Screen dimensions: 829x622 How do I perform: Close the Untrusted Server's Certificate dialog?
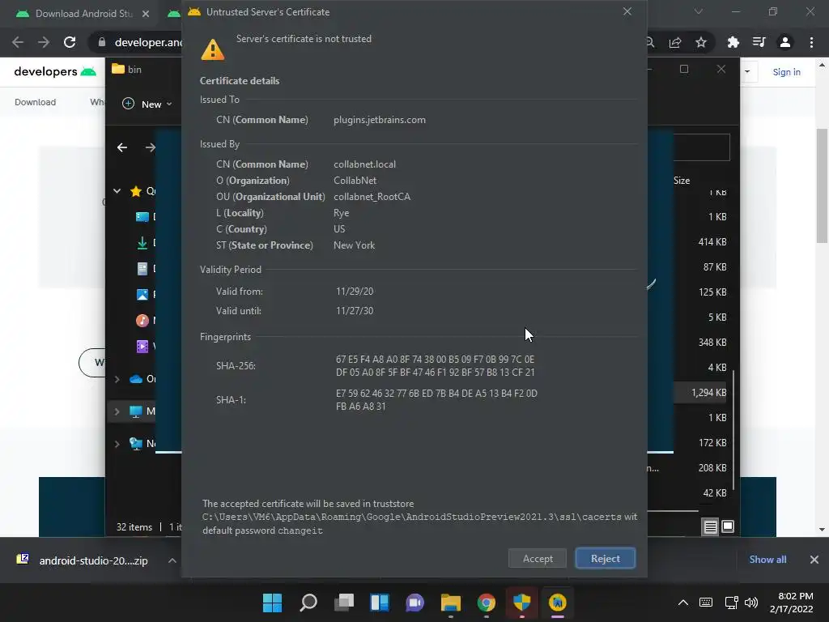click(x=627, y=11)
